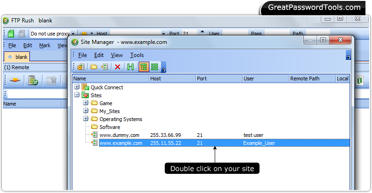The height and width of the screenshot is (193, 372).
Task: Click the server transfer icon in Remote pane
Action: (x=33, y=80)
